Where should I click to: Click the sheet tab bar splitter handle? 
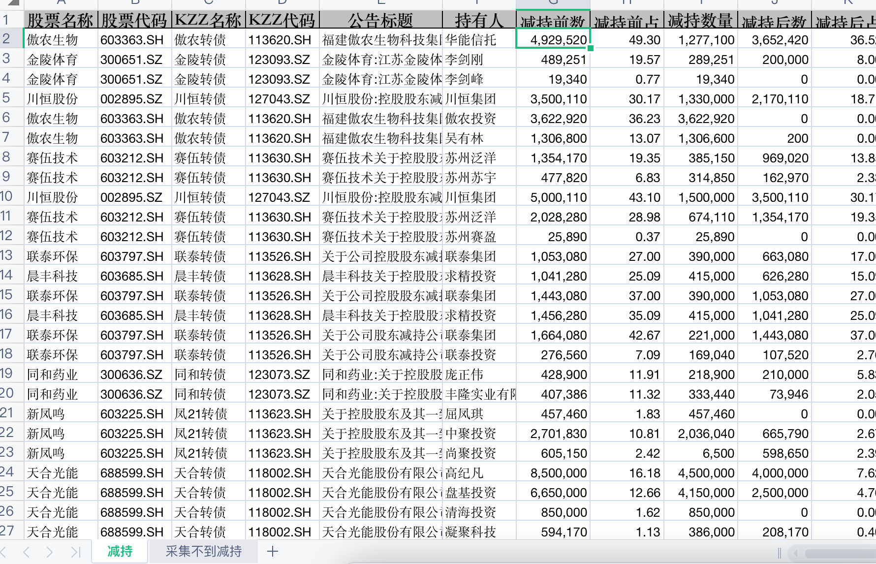779,553
